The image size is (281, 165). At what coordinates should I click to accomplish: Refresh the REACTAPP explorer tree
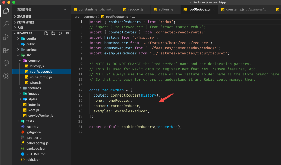pyautogui.click(x=60, y=33)
